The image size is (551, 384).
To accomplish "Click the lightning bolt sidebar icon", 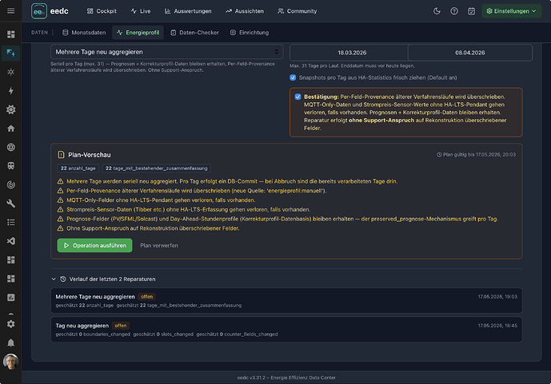I will pyautogui.click(x=11, y=91).
